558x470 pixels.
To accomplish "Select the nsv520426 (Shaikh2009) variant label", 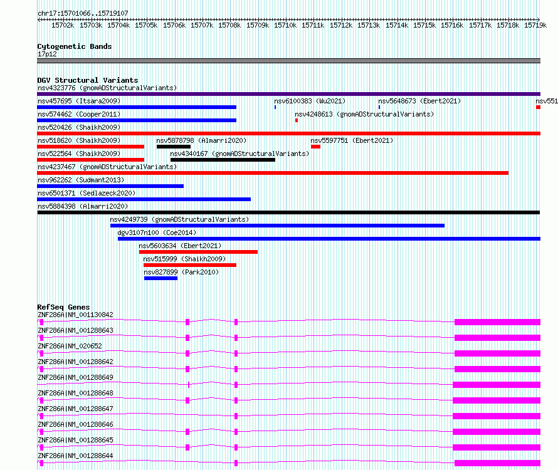I will pyautogui.click(x=79, y=127).
